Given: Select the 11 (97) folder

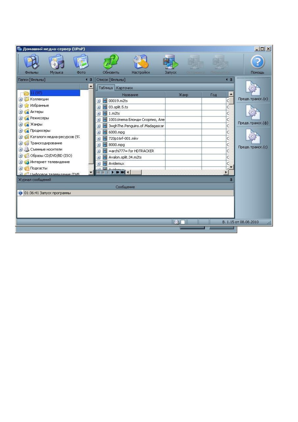Looking at the screenshot, I should pos(55,93).
